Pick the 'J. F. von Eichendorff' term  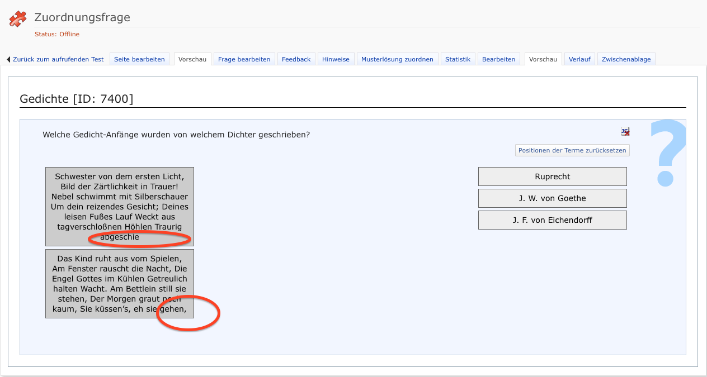(552, 220)
